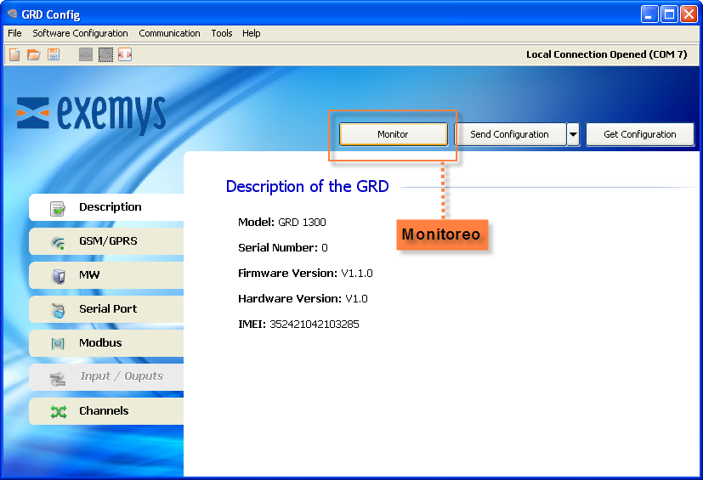Click the Get Configuration button
Viewport: 703px width, 480px height.
pyautogui.click(x=639, y=134)
